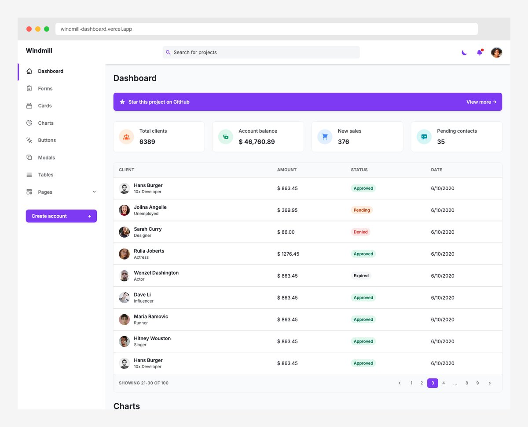Click the Buttons sidebar icon
Viewport: 528px width, 427px height.
tap(29, 140)
